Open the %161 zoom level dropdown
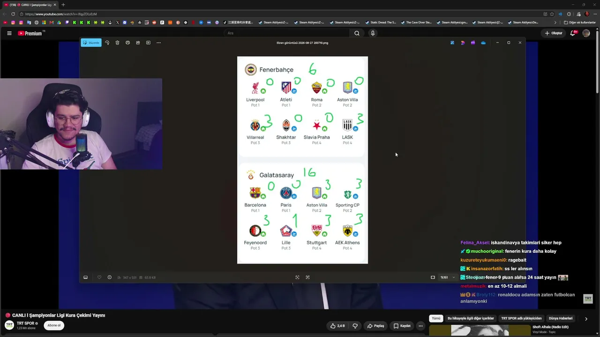Screen dimensions: 600x337 448,277
